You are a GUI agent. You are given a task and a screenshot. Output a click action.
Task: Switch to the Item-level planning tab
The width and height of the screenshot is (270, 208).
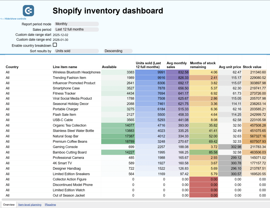tap(30, 204)
